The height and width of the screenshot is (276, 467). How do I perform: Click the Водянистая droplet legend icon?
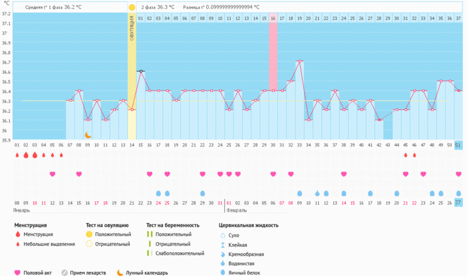pyautogui.click(x=222, y=264)
